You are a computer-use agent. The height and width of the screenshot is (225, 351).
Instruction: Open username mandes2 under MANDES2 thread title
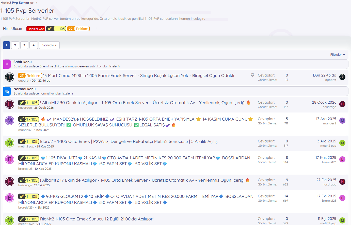25,130
